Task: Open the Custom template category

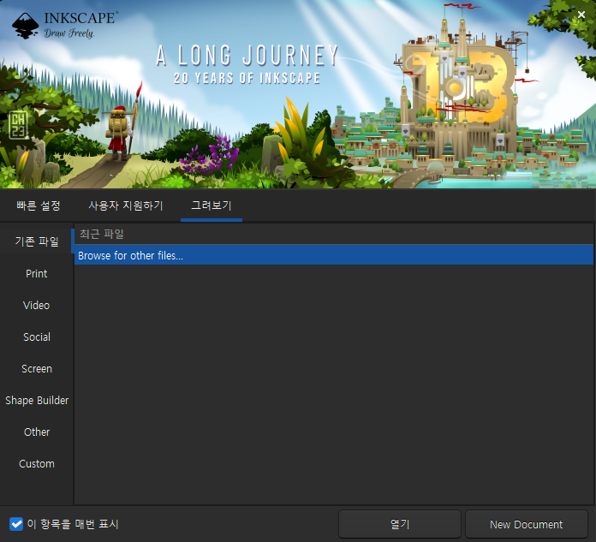Action: [x=37, y=464]
